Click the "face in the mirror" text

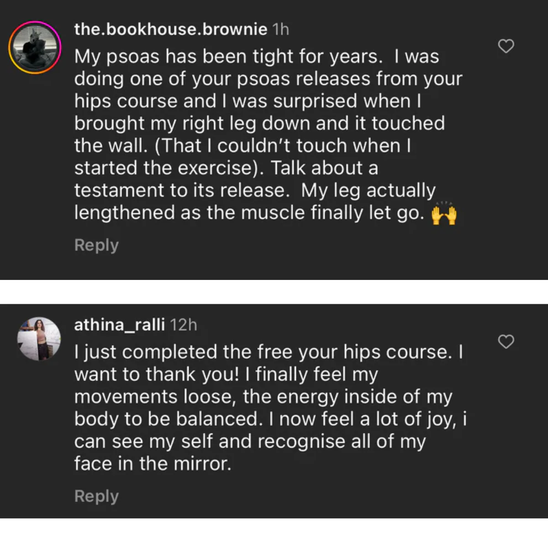click(153, 464)
